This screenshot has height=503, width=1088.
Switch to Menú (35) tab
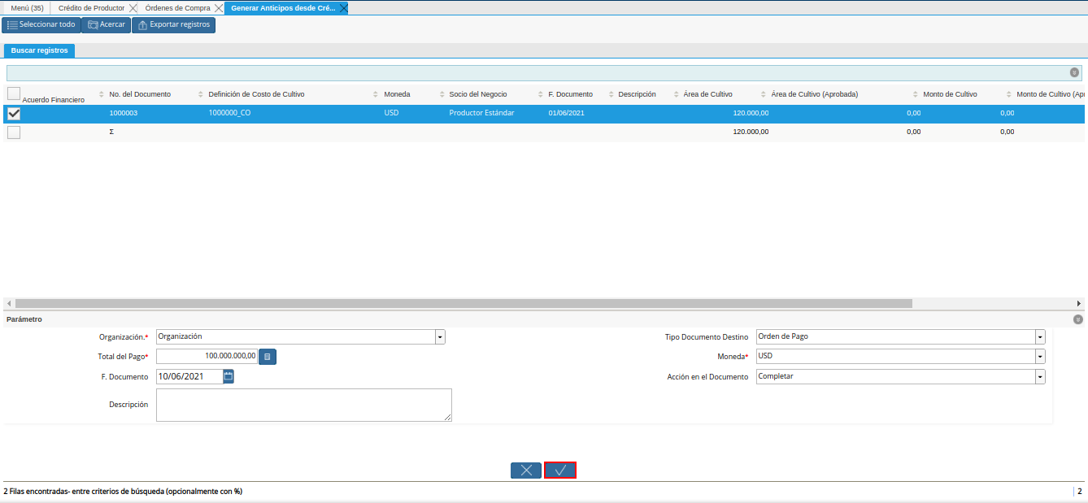point(27,8)
